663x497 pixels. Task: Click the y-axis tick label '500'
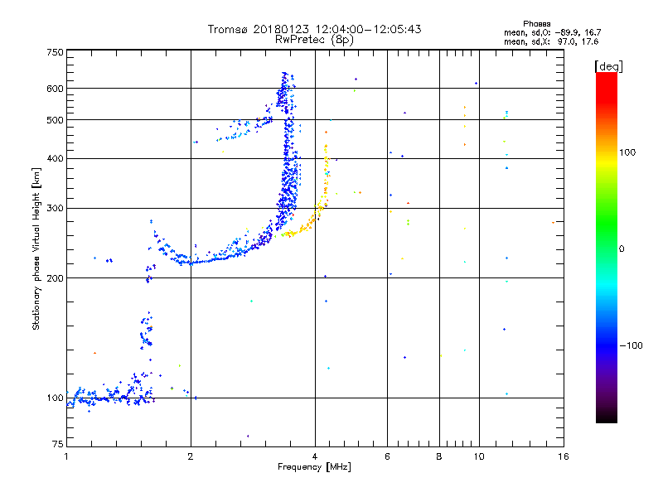(55, 120)
